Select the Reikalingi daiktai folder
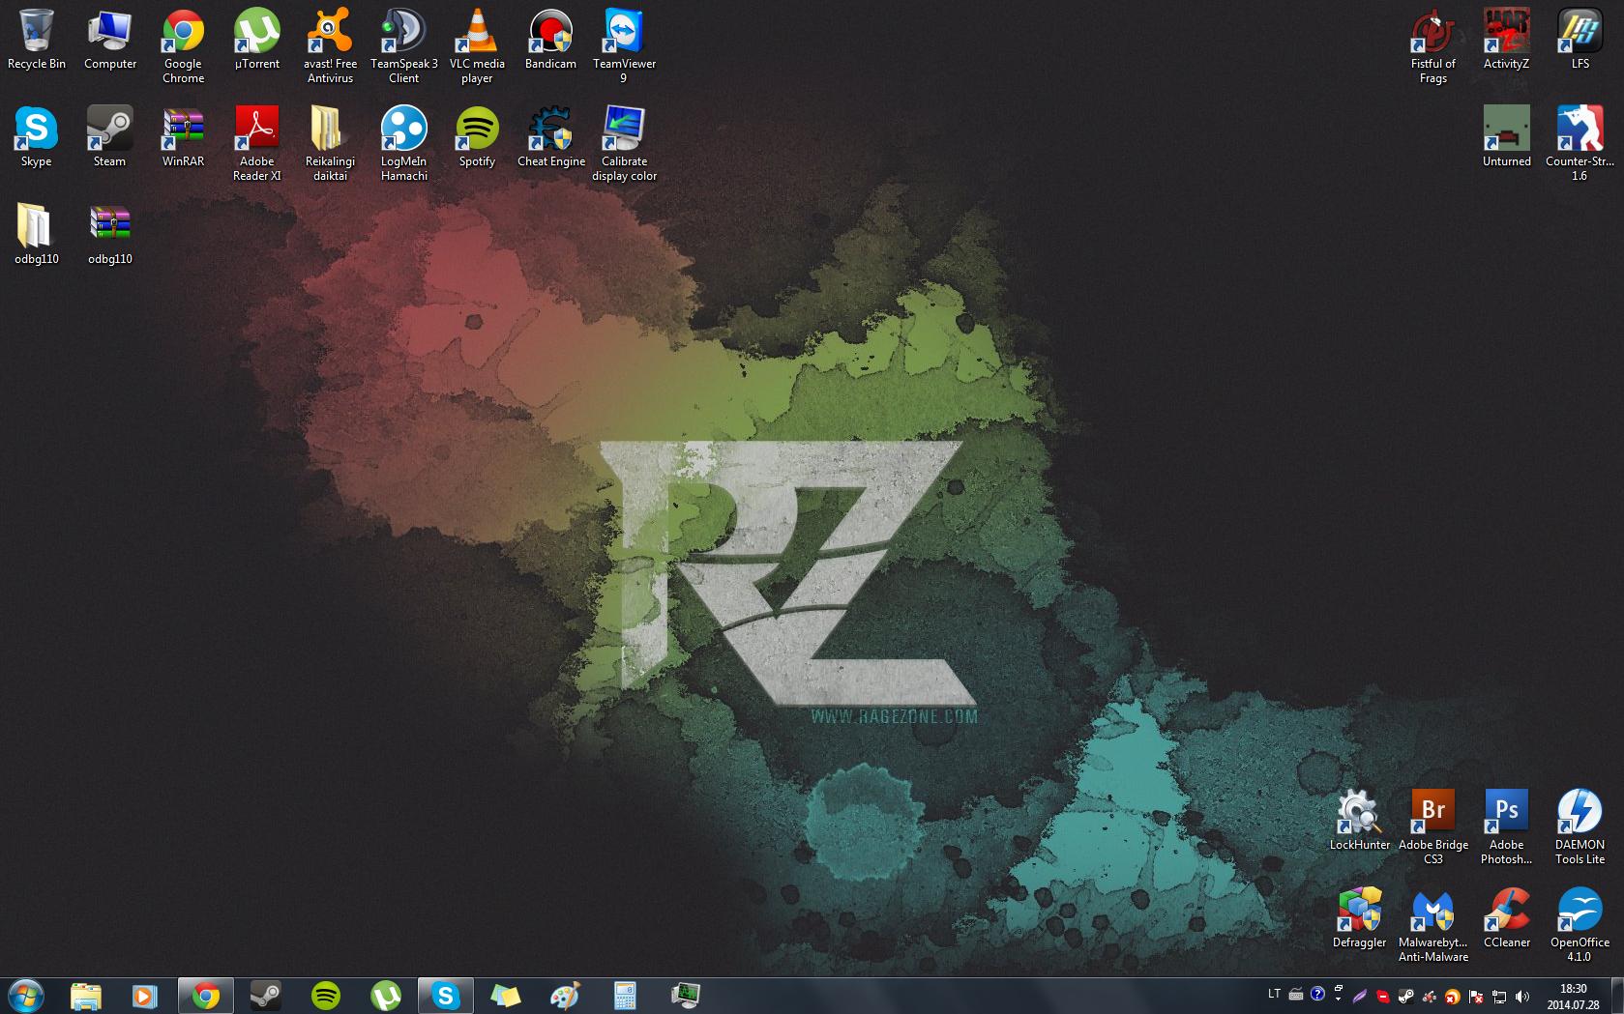 pos(330,130)
